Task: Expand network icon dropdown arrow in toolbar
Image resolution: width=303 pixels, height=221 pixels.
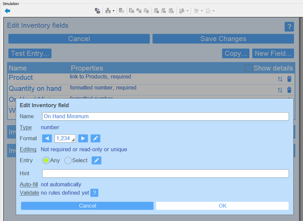Action: pyautogui.click(x=114, y=11)
